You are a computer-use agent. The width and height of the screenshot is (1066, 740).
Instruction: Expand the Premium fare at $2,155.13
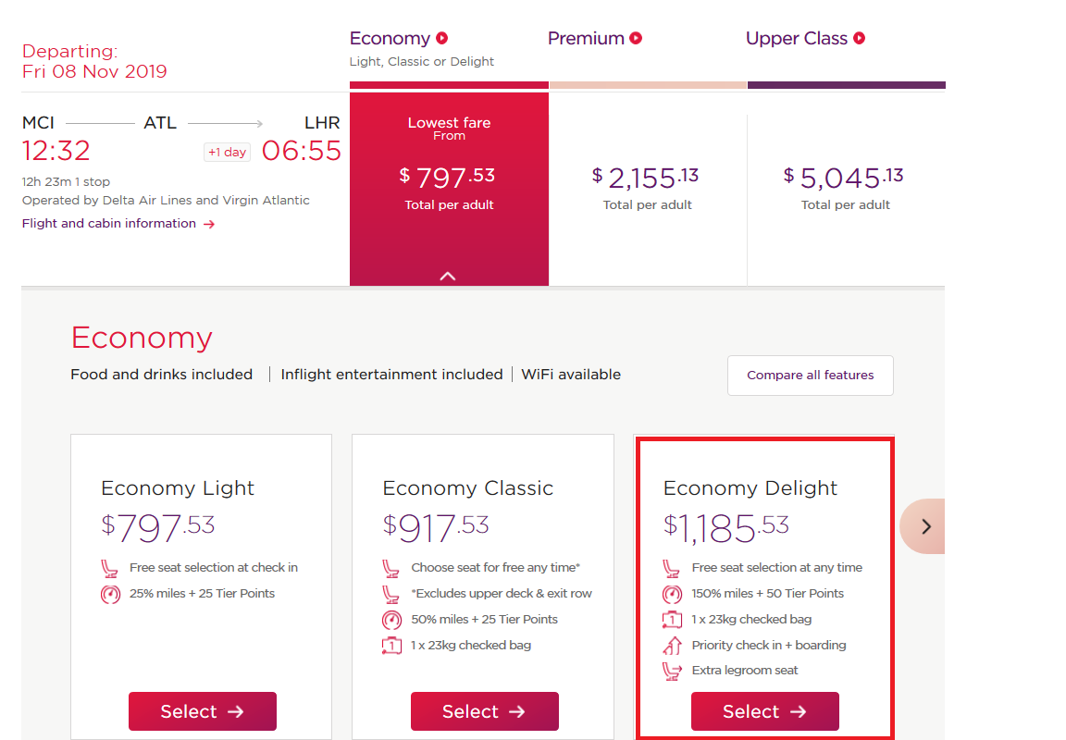coord(647,189)
